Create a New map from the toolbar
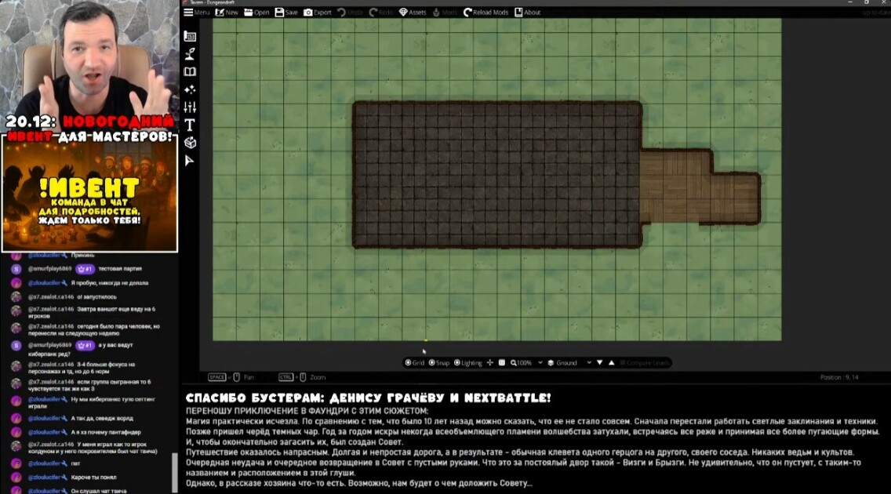 click(x=227, y=12)
